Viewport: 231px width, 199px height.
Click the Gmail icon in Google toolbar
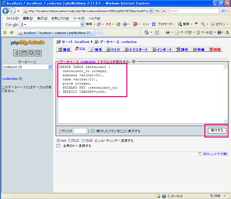[108, 24]
